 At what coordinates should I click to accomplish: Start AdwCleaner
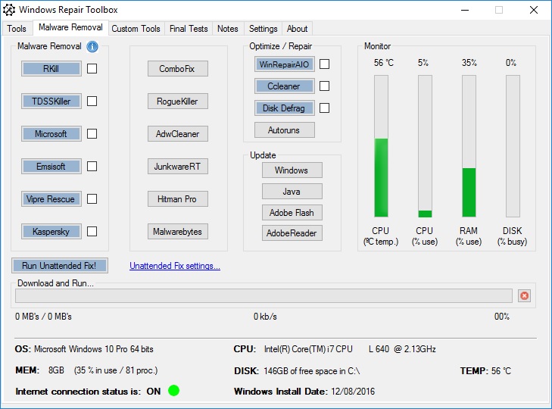[x=178, y=133]
